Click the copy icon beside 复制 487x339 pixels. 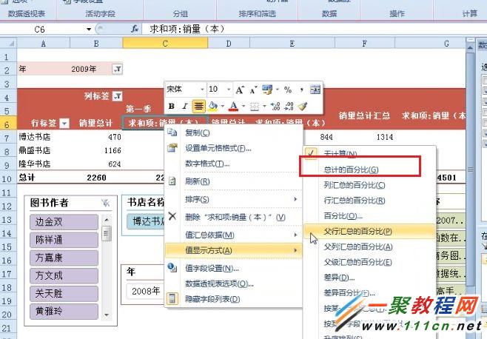pyautogui.click(x=172, y=132)
